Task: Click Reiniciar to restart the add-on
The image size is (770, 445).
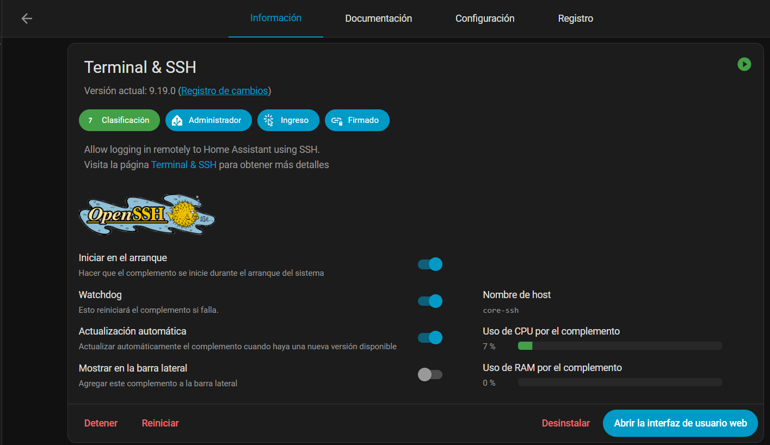Action: [x=160, y=423]
